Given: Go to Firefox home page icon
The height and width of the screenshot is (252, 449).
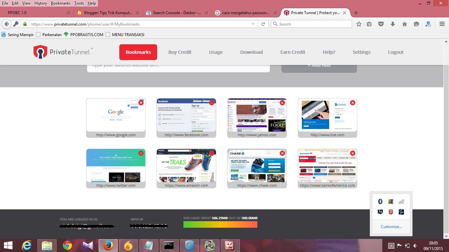Looking at the screenshot, I should point(405,24).
